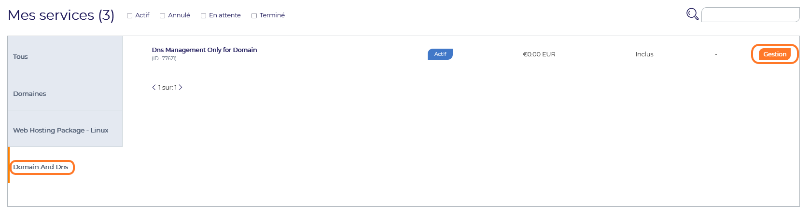The image size is (810, 212).
Task: Select the Tous category tab
Action: [65, 55]
